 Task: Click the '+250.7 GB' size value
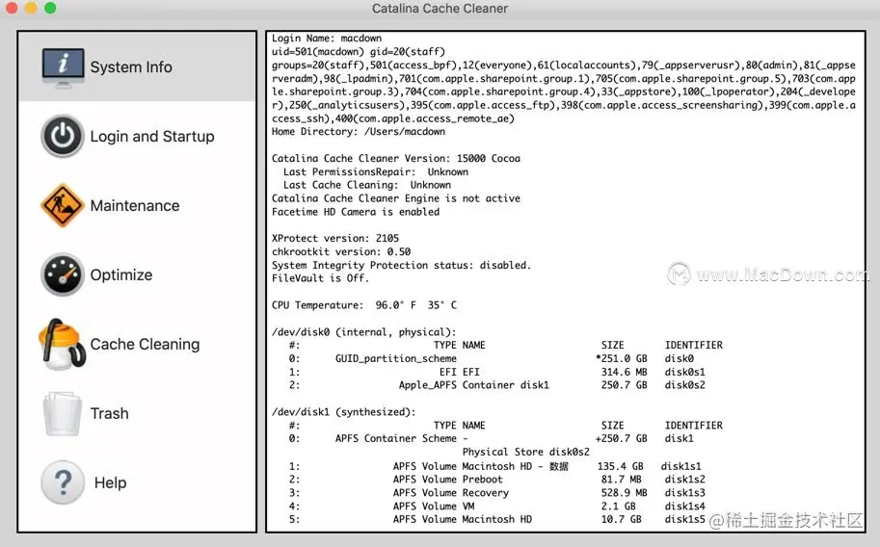click(622, 438)
